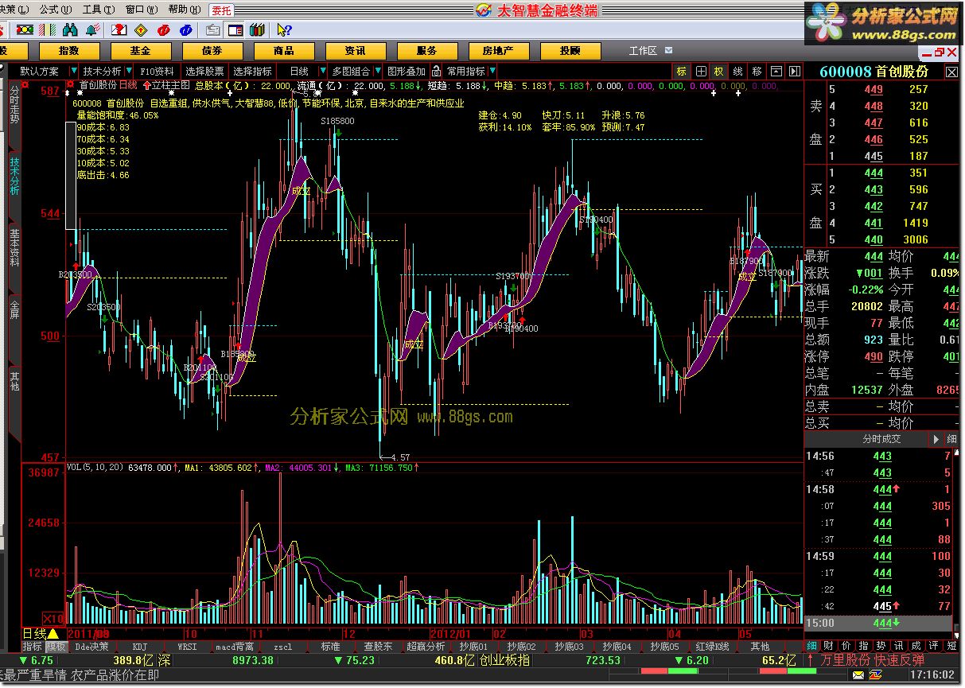Click the 投顾 yellow button
Image resolution: width=965 pixels, height=688 pixels.
click(x=570, y=51)
